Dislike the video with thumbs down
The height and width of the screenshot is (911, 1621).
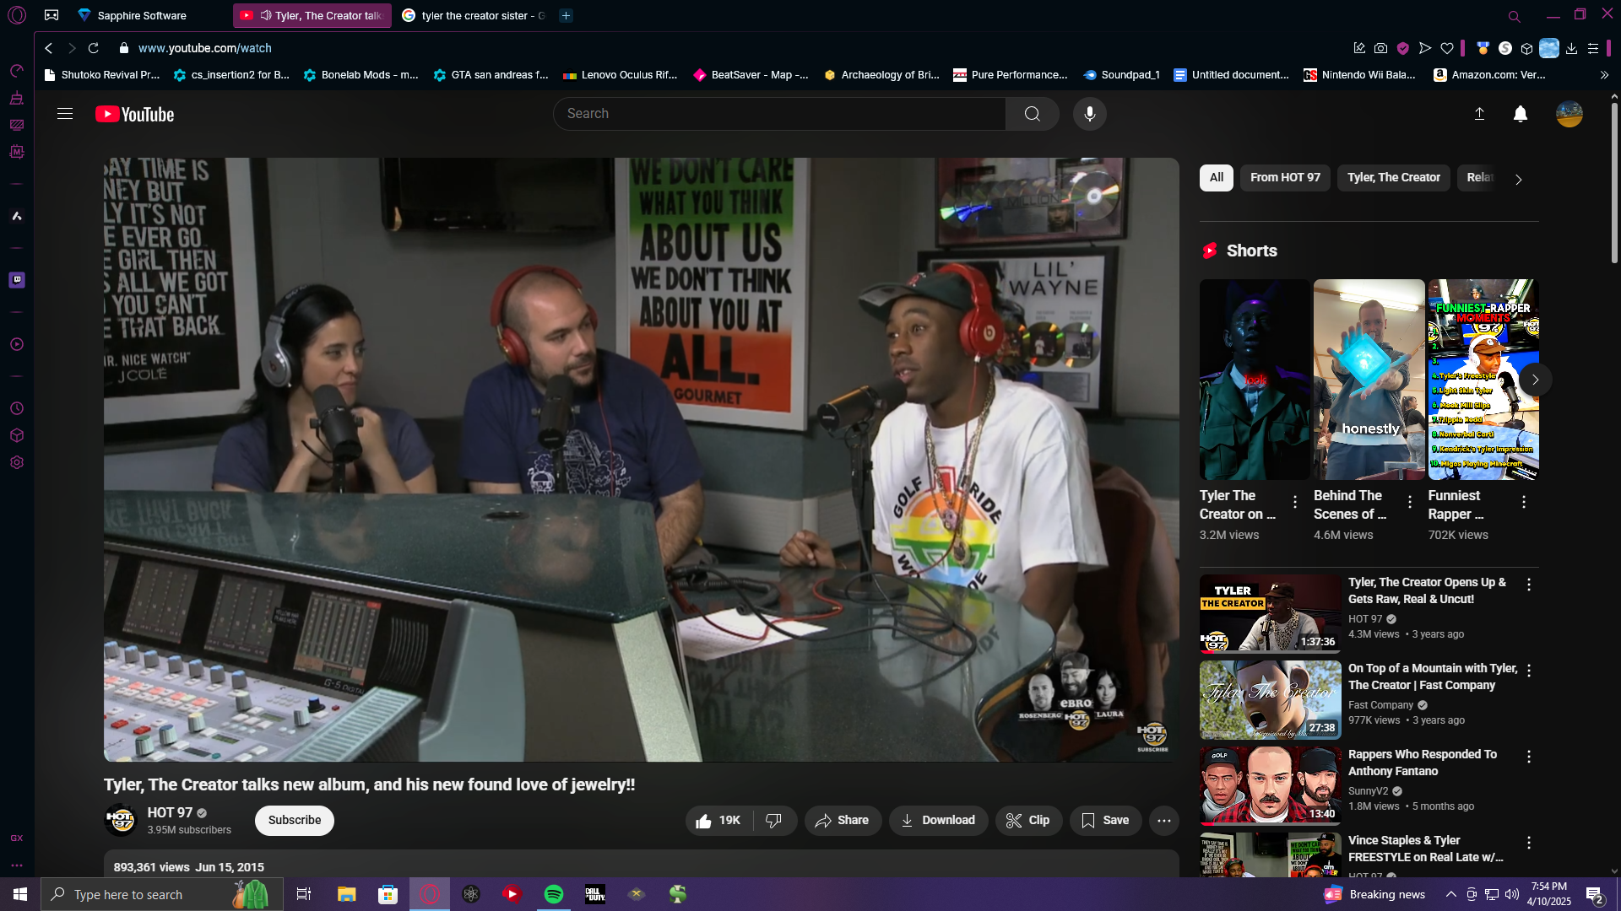[773, 820]
